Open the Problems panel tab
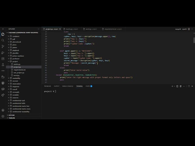Screen dimensions: 195x146 (x=48, y=86)
